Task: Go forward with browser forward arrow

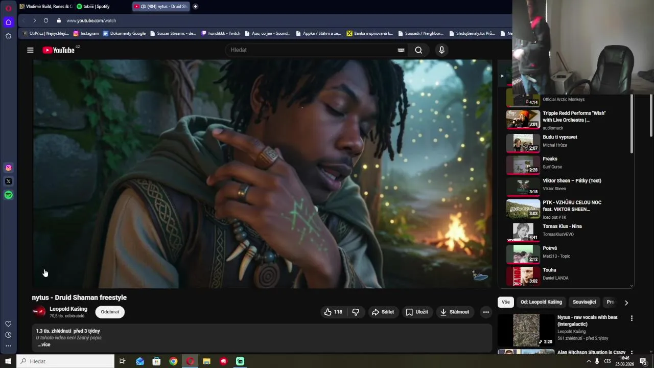Action: point(34,20)
